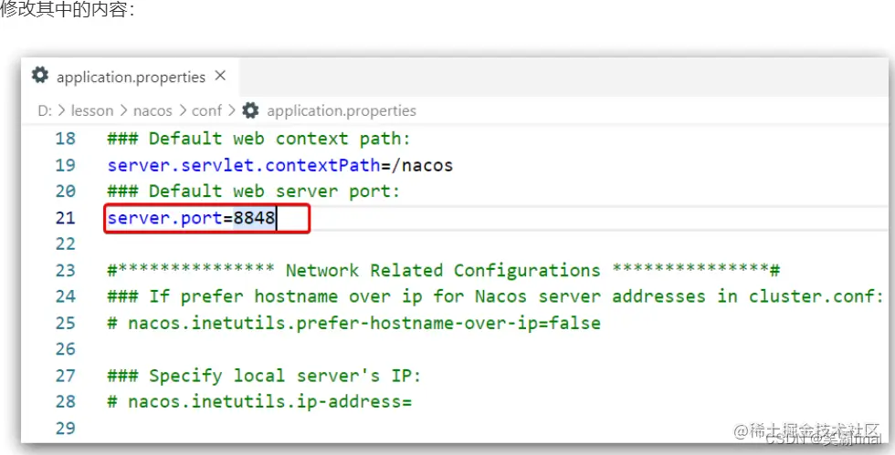Close the application.properties tab

point(220,76)
